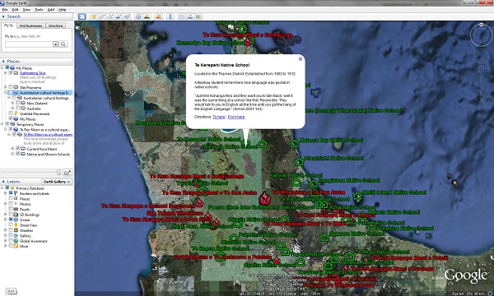Select the ruler measuring tool icon
The image size is (494, 296).
click(x=170, y=16)
